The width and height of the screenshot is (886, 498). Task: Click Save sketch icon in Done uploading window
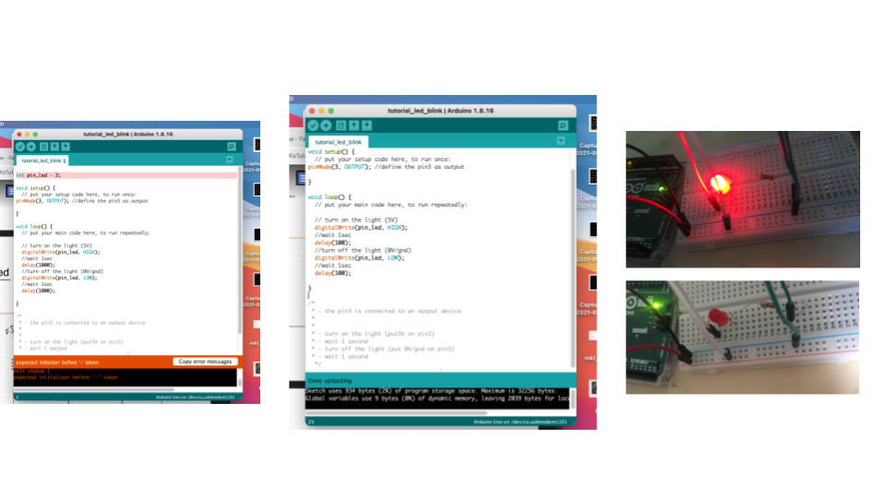366,125
